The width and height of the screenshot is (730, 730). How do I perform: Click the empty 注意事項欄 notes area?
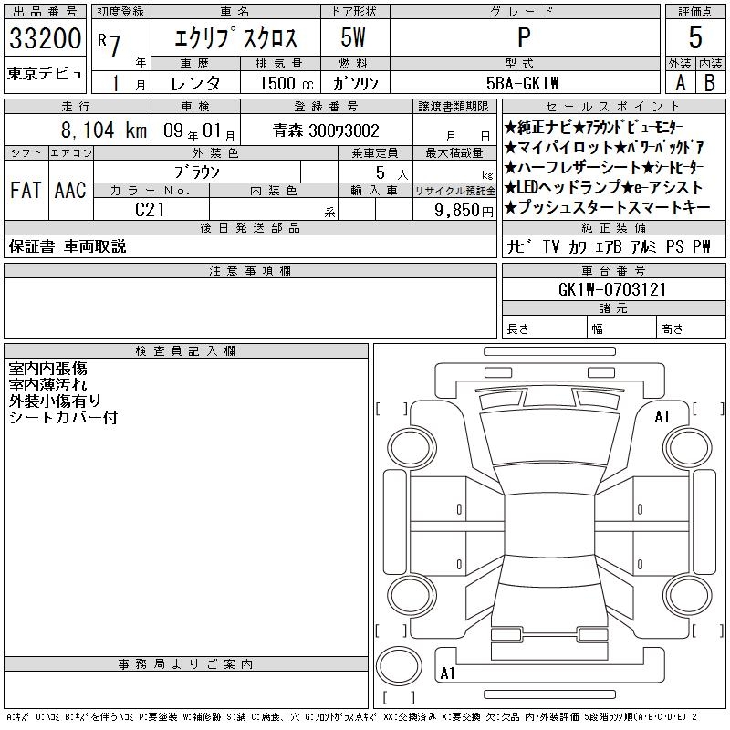click(250, 308)
